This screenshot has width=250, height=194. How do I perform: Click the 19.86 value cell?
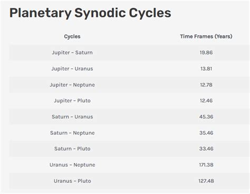pos(206,53)
